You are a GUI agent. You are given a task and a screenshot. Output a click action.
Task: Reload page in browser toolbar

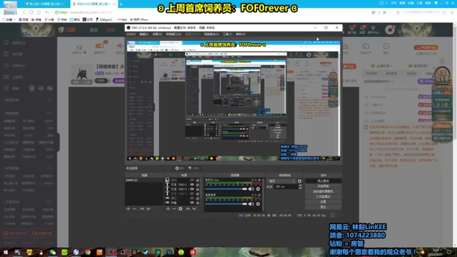[31, 13]
